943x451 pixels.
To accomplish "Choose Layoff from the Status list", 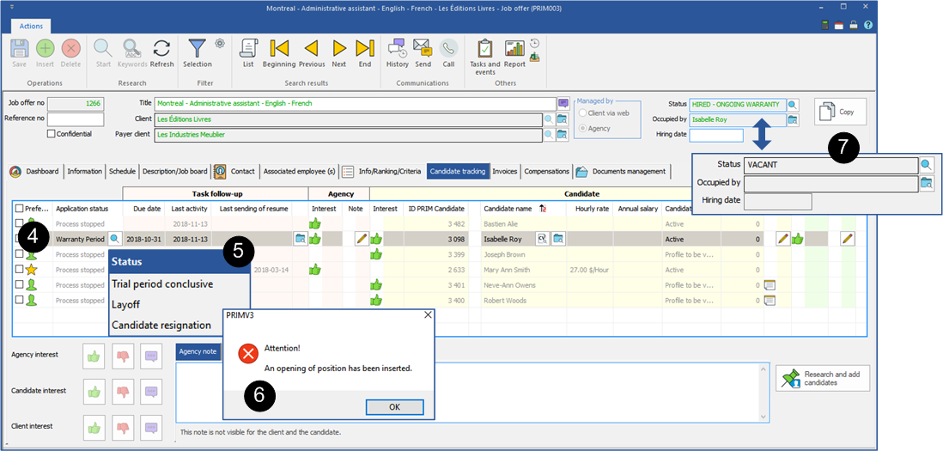I will [x=125, y=304].
